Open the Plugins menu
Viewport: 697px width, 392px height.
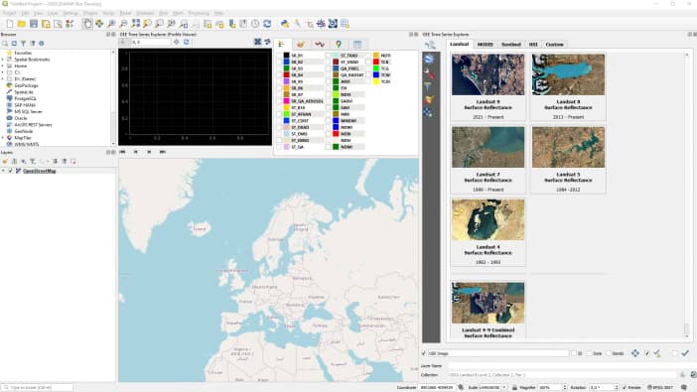(x=90, y=13)
